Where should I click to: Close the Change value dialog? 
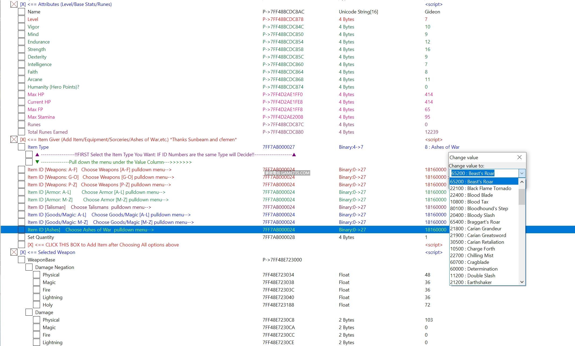pyautogui.click(x=519, y=157)
